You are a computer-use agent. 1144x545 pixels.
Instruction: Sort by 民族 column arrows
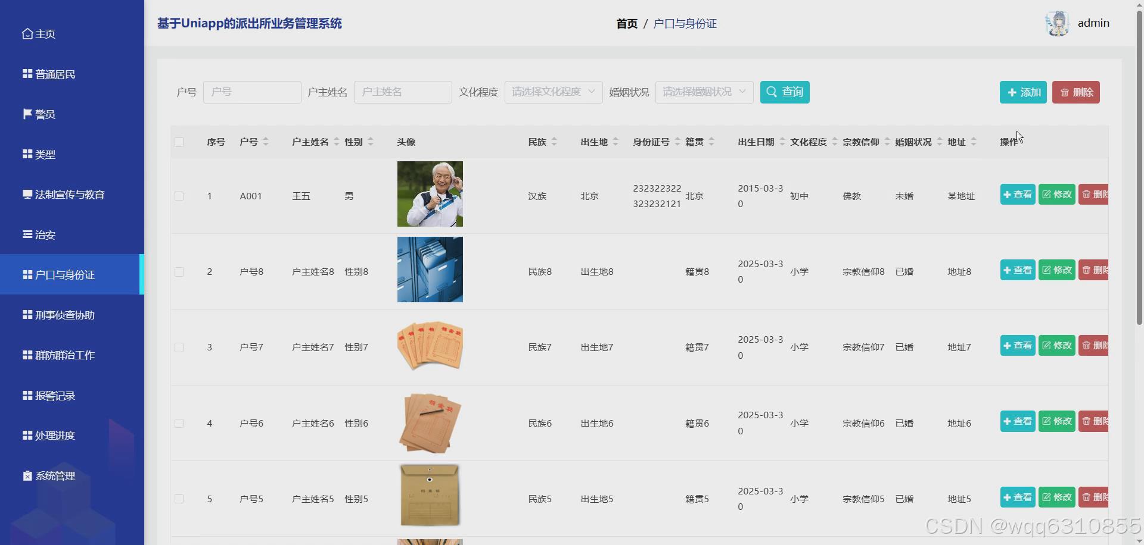point(554,142)
